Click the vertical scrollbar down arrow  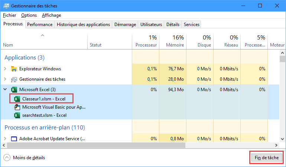pos(282,139)
